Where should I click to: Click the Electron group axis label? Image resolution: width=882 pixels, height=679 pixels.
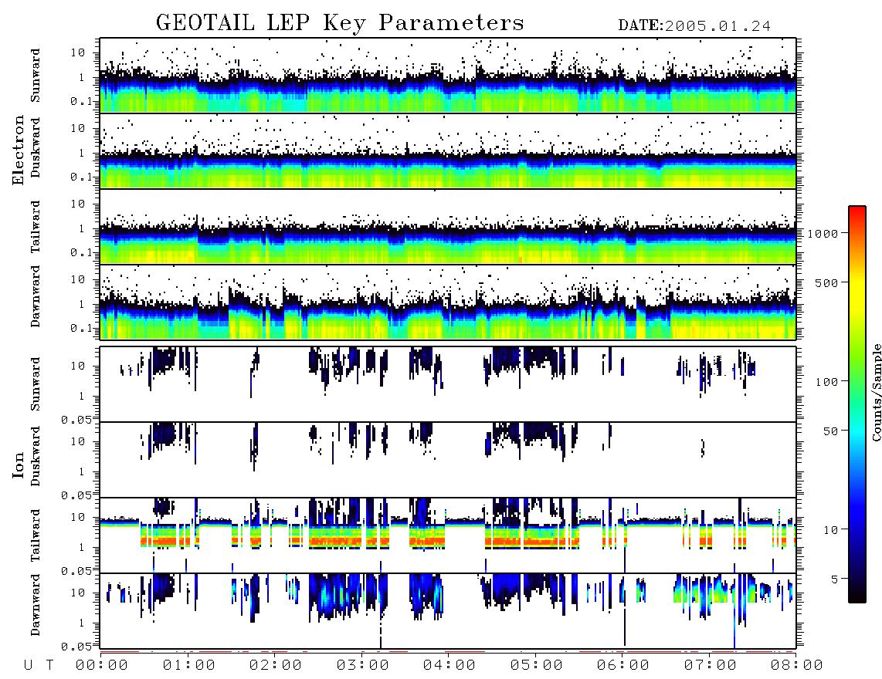(19, 150)
